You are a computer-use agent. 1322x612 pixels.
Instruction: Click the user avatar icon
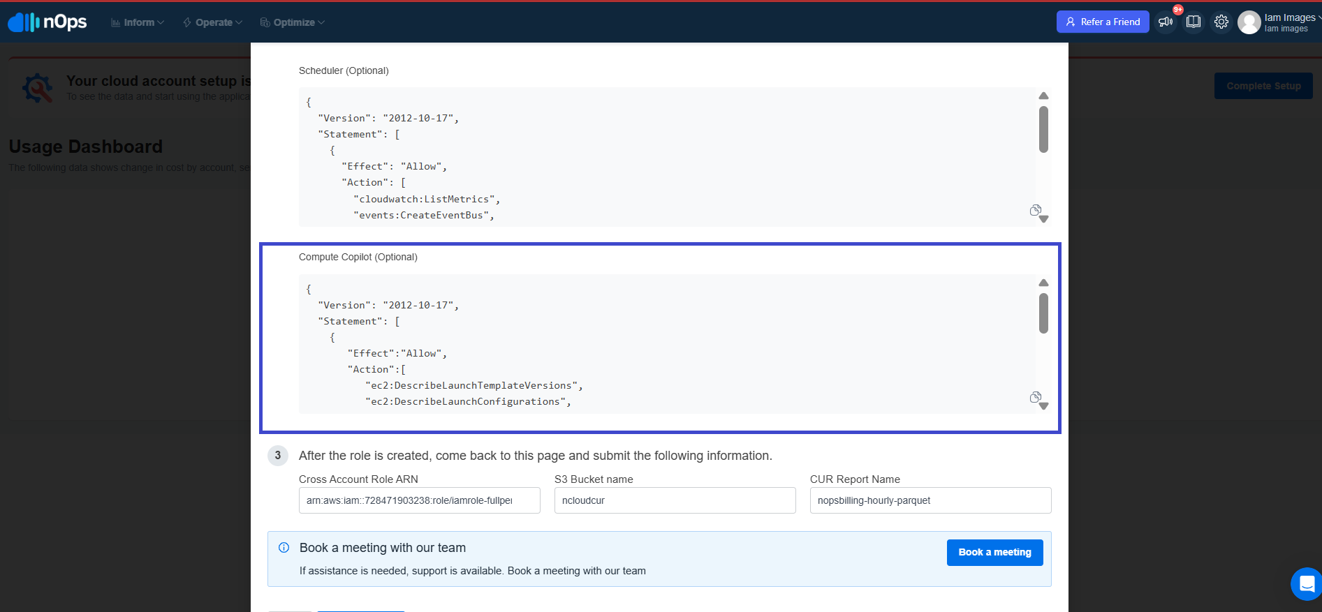[x=1249, y=22]
